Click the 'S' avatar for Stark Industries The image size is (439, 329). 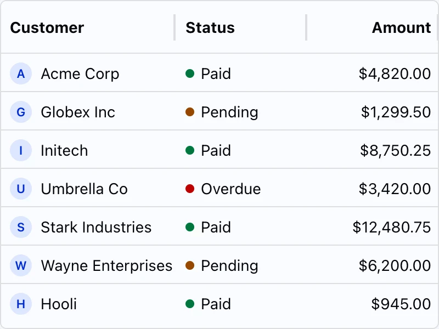[x=21, y=227]
